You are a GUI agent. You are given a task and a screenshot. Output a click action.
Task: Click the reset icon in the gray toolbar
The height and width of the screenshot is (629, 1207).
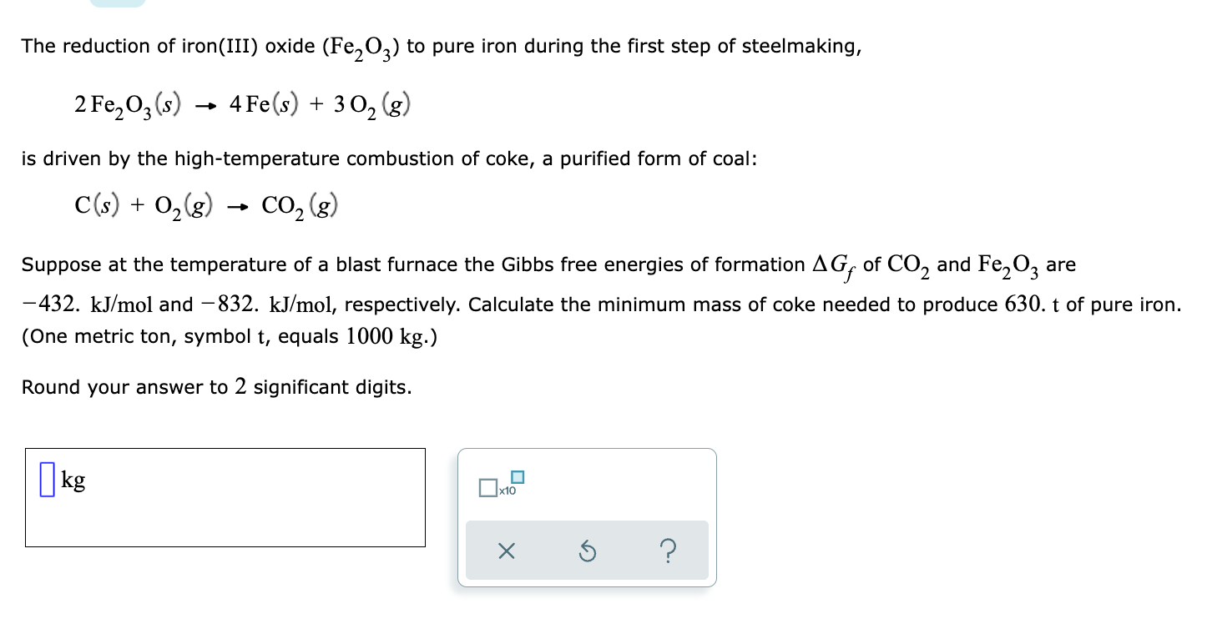pos(588,550)
